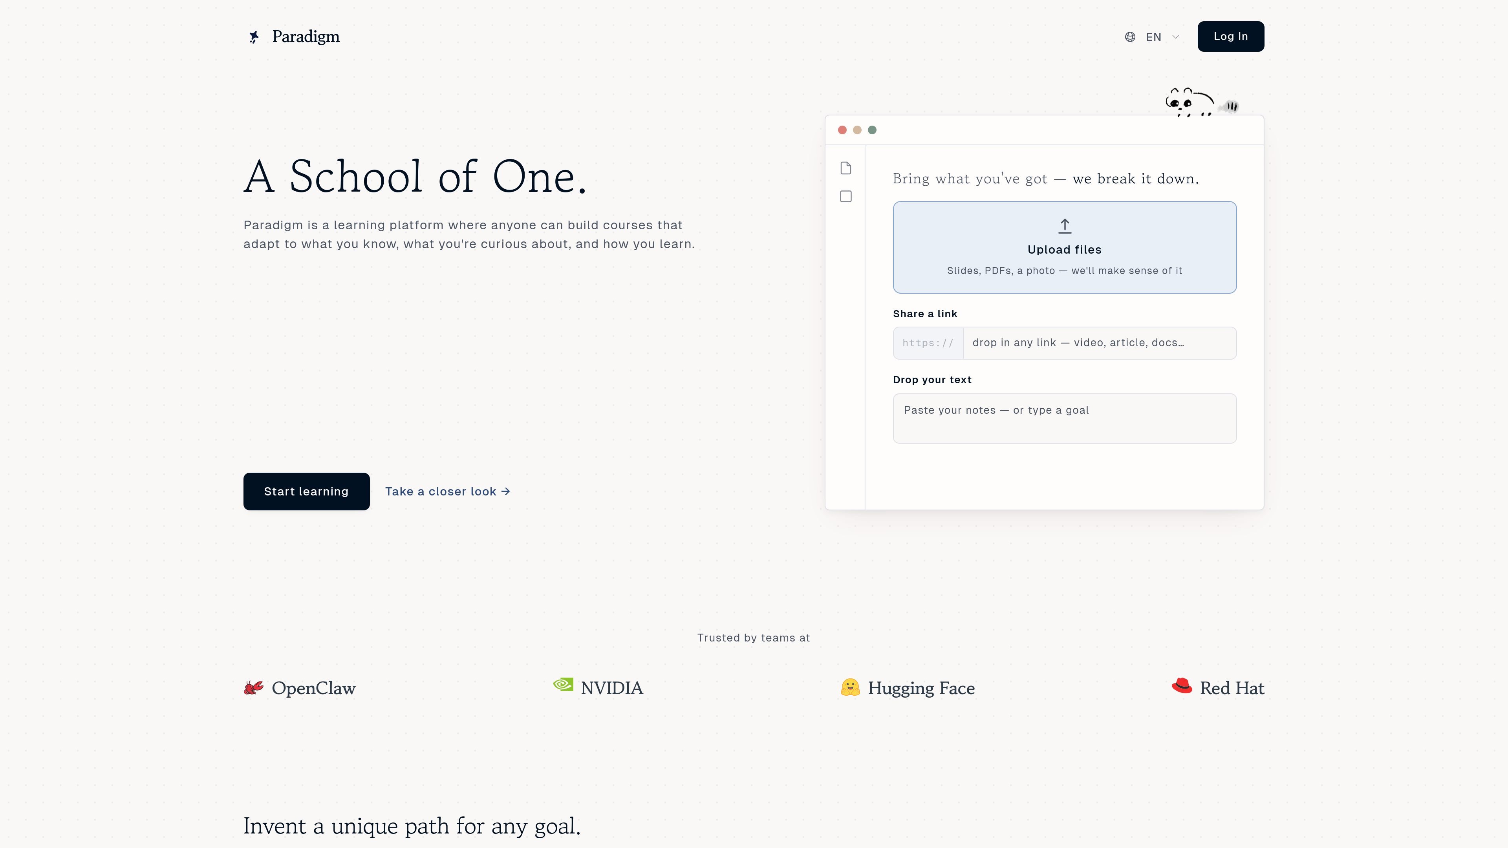
Task: Click the red window dot
Action: point(842,130)
